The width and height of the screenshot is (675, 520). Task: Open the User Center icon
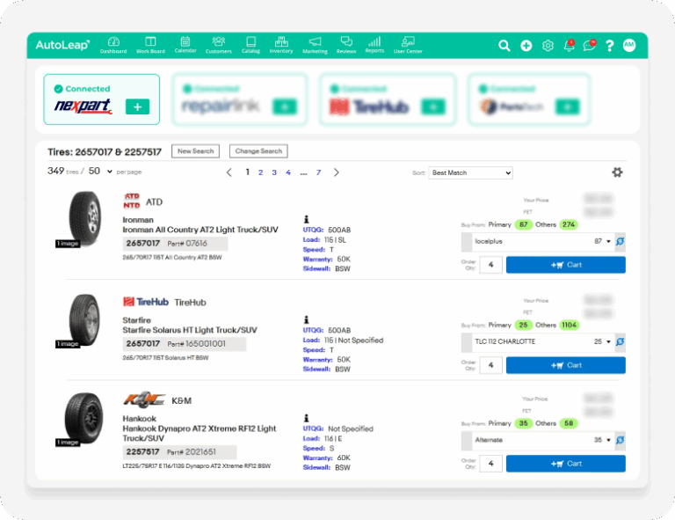click(408, 45)
